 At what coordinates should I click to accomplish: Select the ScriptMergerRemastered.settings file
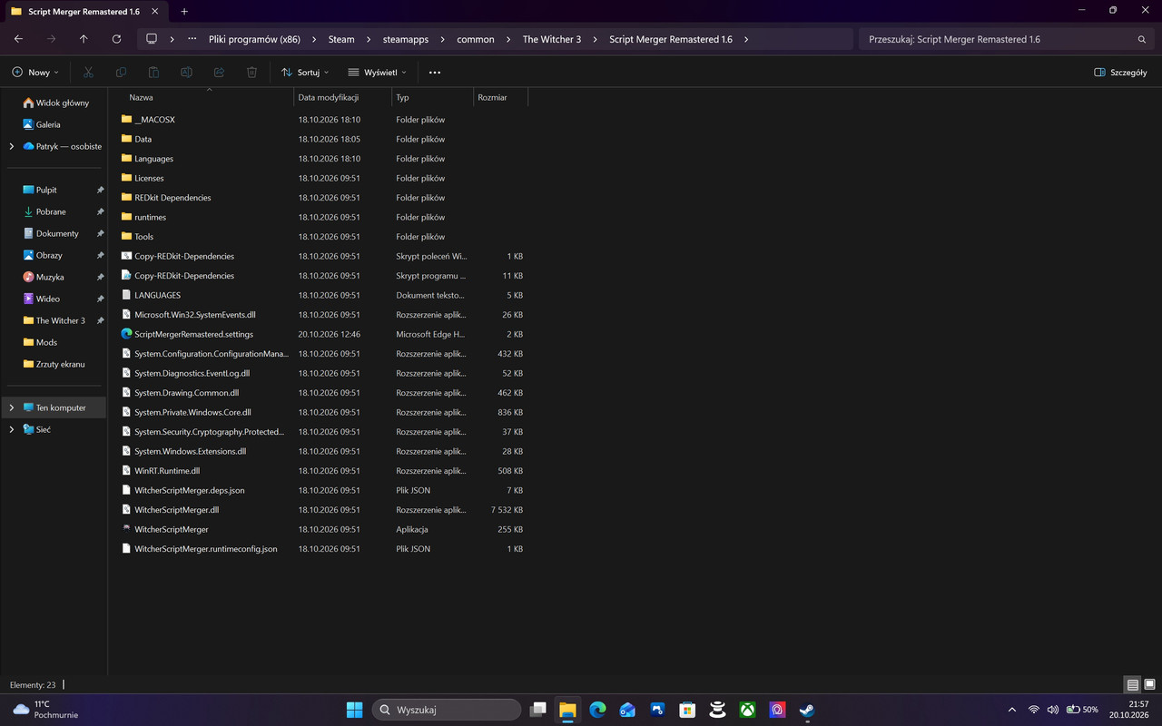[x=193, y=334]
